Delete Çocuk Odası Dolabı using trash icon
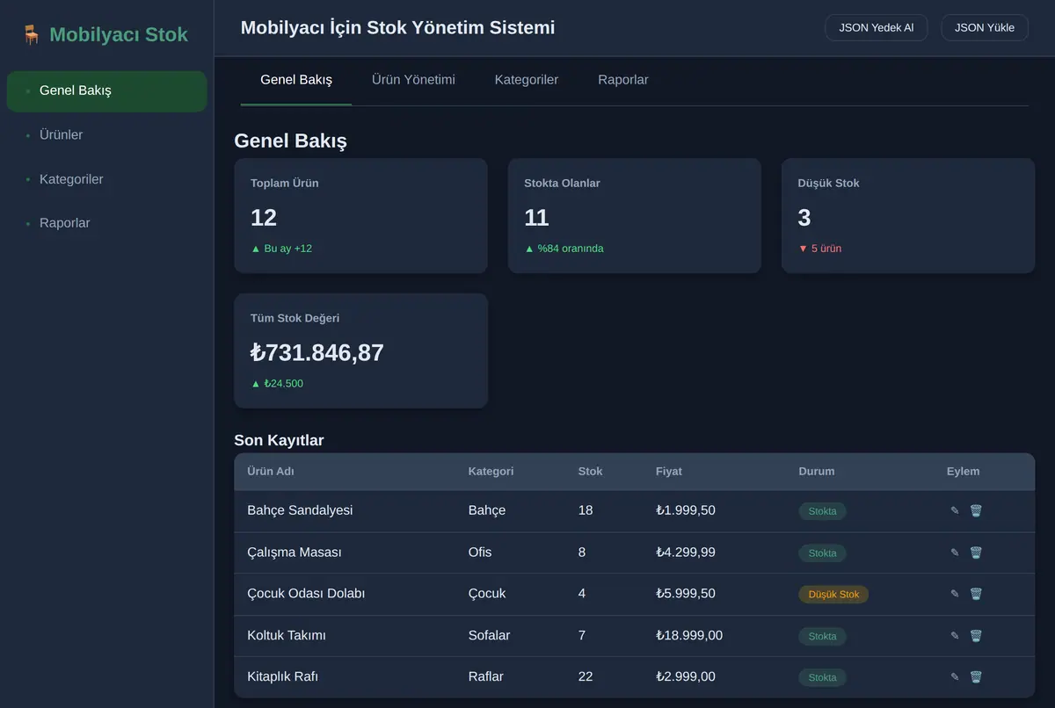Screen dimensions: 1055x708 pyautogui.click(x=976, y=594)
